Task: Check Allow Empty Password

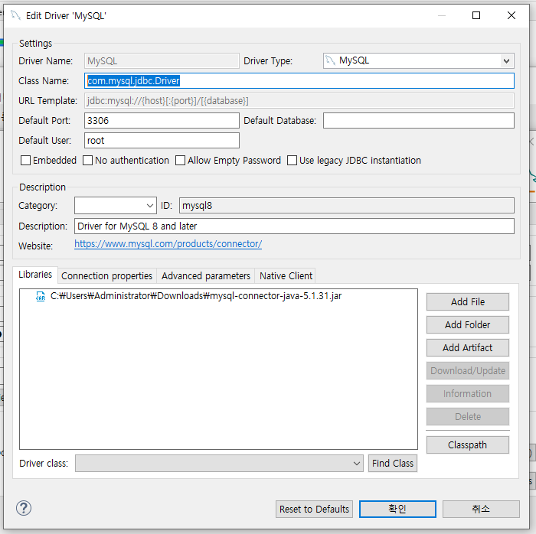Action: [x=180, y=160]
